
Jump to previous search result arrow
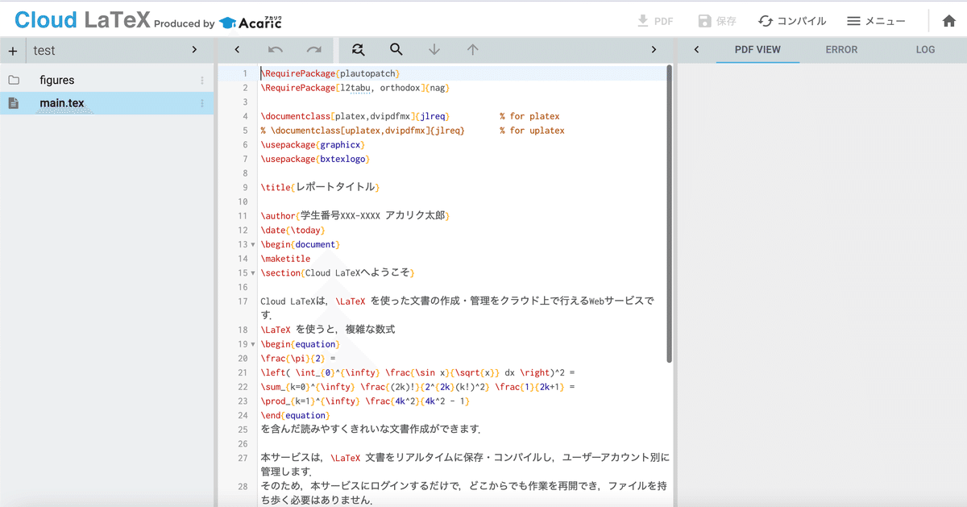point(473,50)
